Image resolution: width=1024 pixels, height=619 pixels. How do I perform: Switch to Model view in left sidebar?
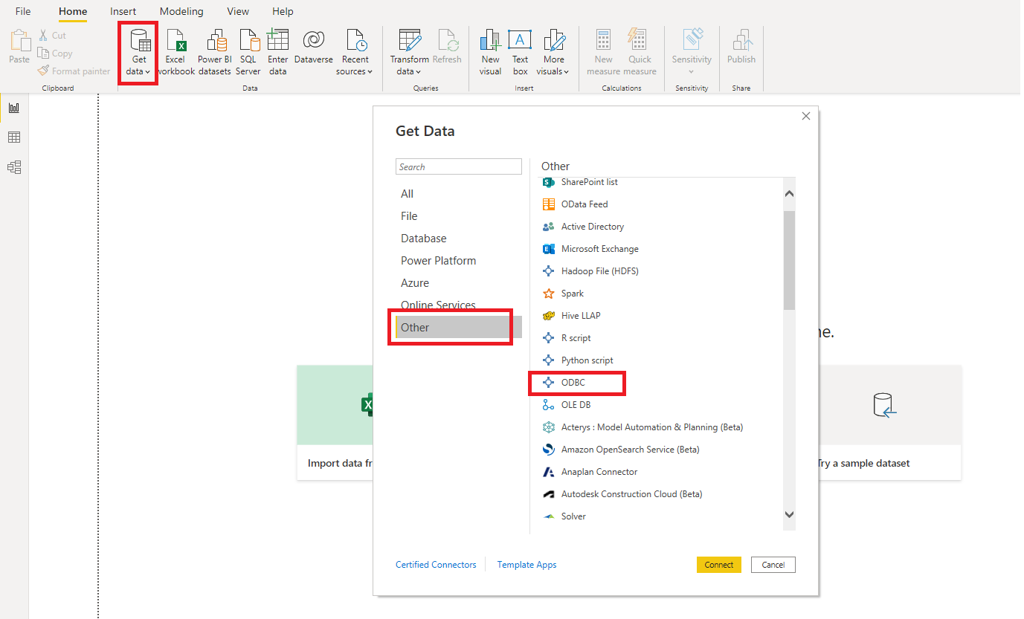(14, 167)
